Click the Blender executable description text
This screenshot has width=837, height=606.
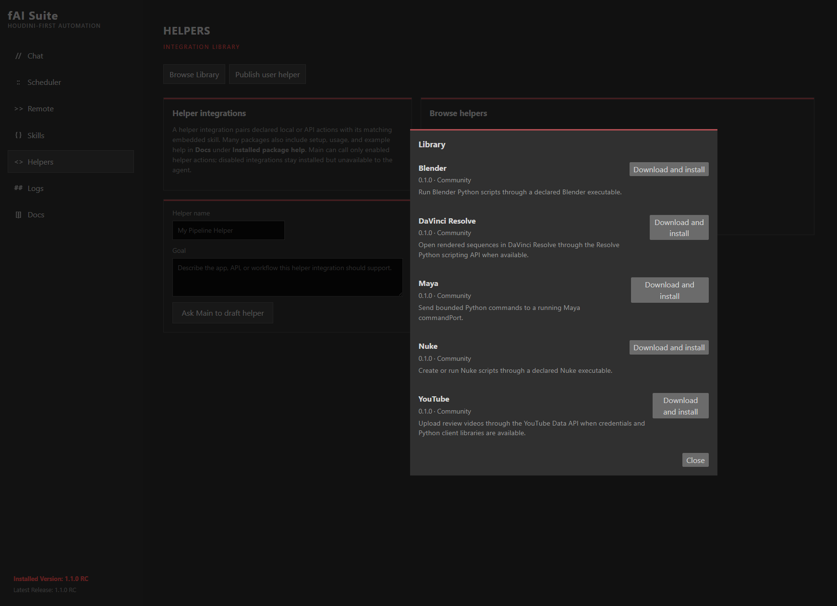(x=520, y=192)
